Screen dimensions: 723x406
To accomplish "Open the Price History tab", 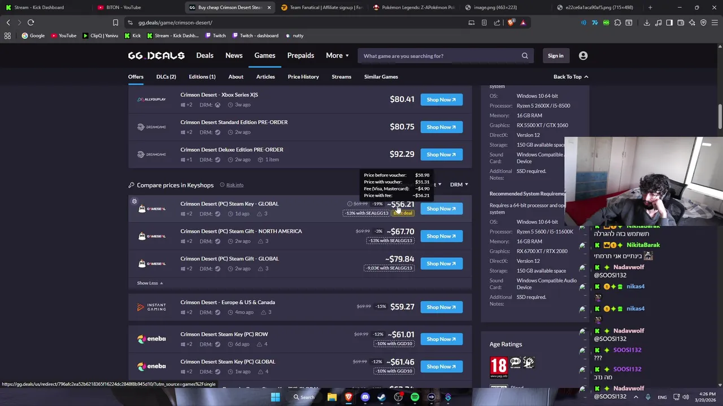I will tap(303, 77).
